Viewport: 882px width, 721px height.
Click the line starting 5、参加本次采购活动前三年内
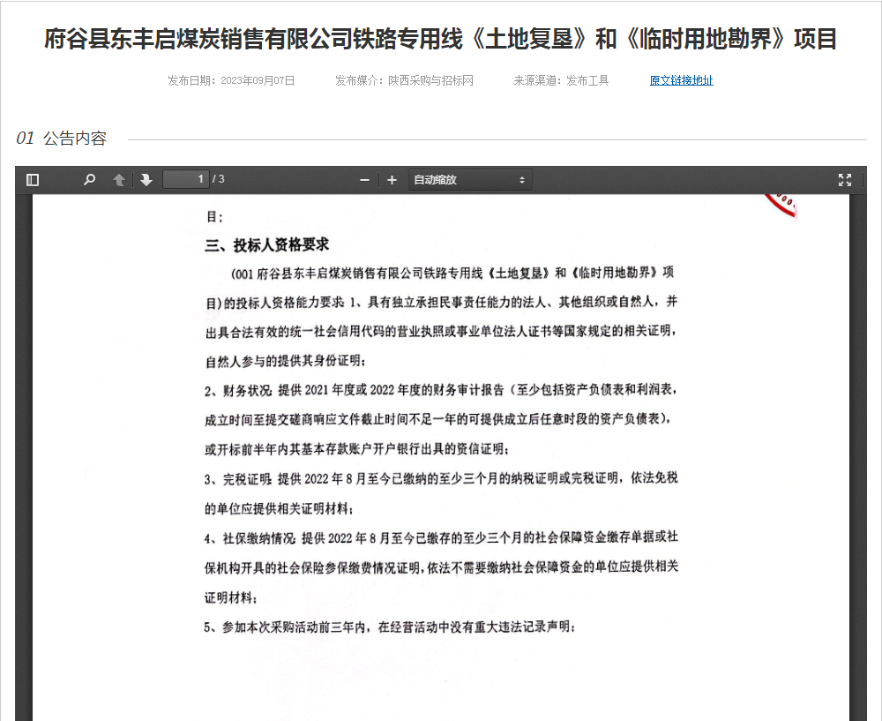[389, 627]
